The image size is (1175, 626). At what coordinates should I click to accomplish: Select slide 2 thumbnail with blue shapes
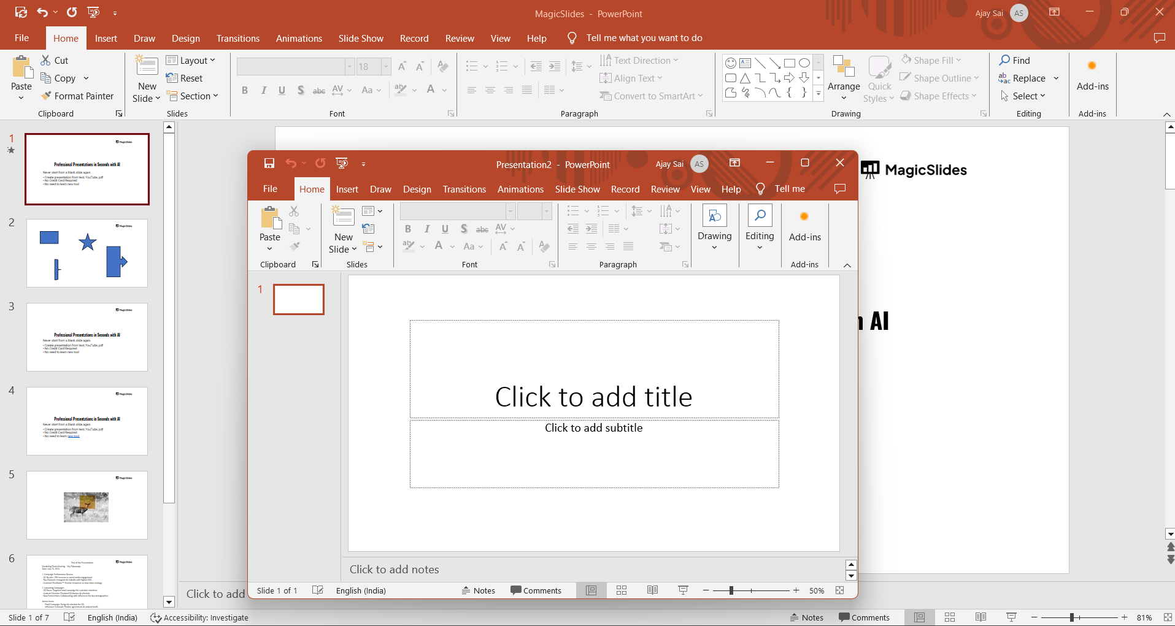87,253
